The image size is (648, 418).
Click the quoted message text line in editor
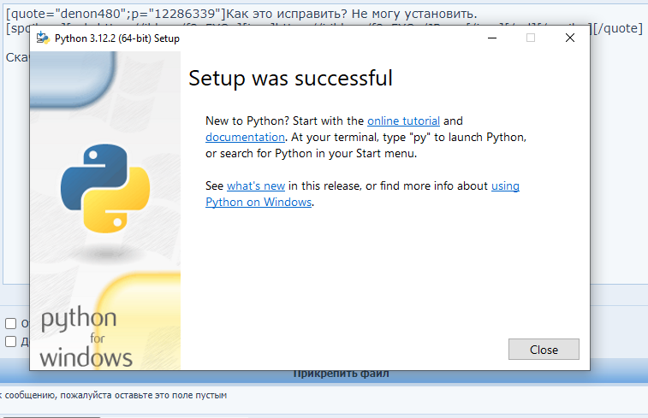[x=241, y=14]
